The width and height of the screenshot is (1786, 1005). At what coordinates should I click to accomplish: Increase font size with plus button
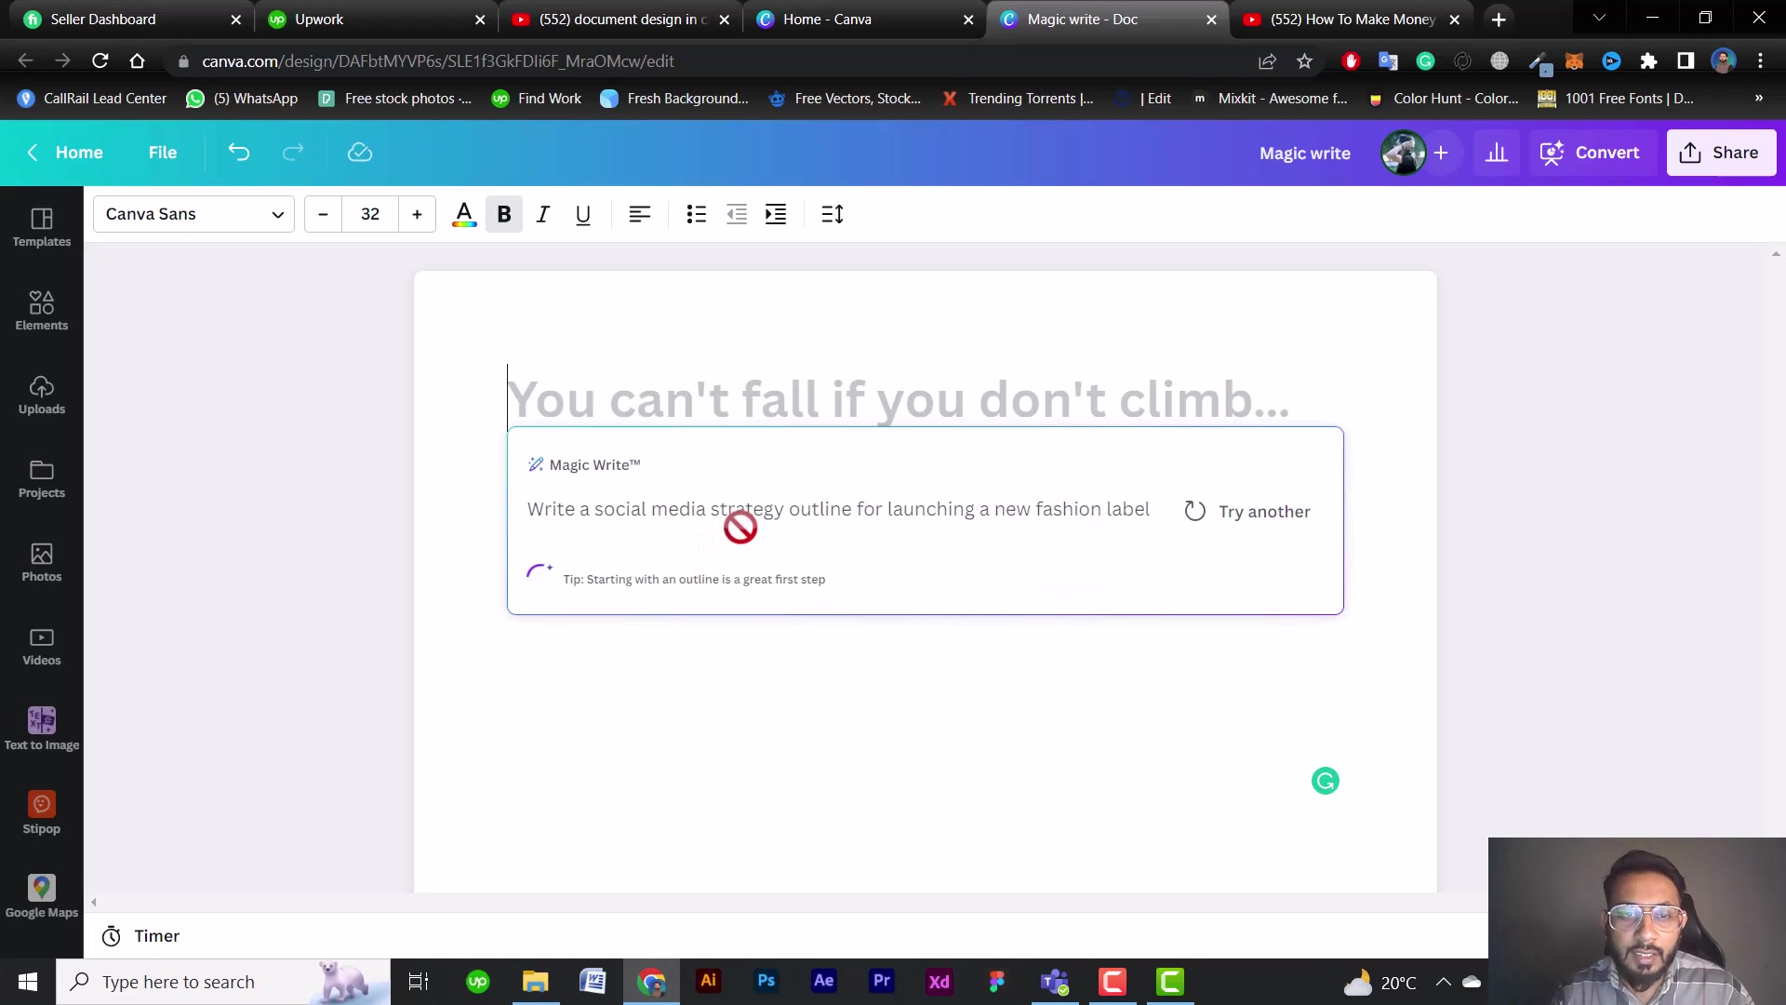point(417,214)
